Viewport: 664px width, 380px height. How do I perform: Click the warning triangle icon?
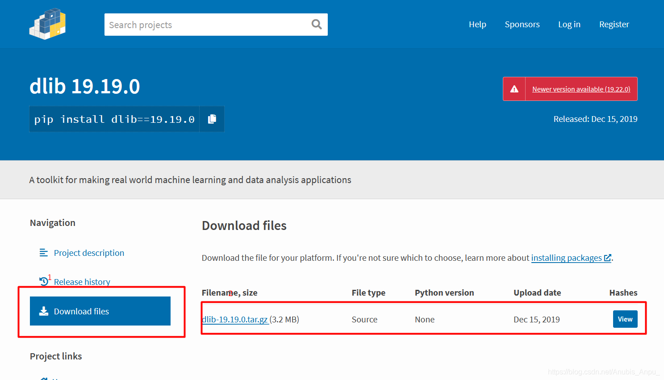coord(514,89)
